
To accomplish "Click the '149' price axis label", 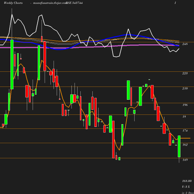I will coord(185,160).
